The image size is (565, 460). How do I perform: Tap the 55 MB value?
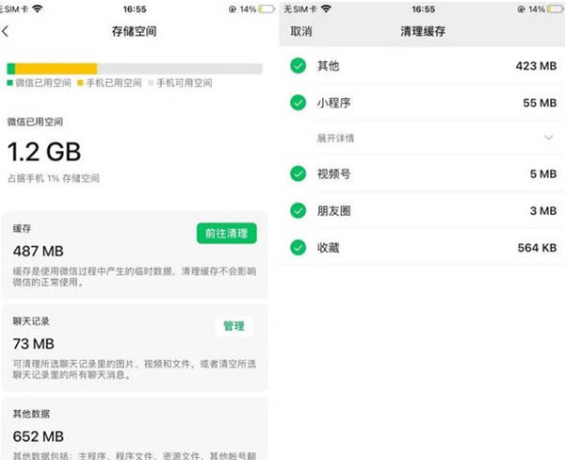[x=540, y=103]
